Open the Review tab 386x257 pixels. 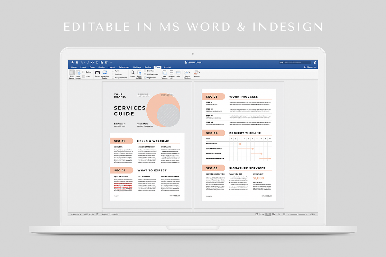[x=148, y=67]
